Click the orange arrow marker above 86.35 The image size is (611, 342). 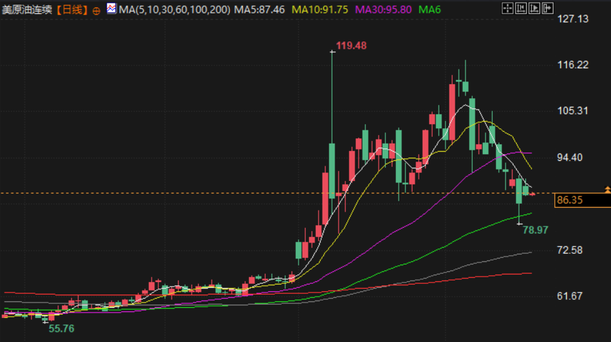[608, 190]
